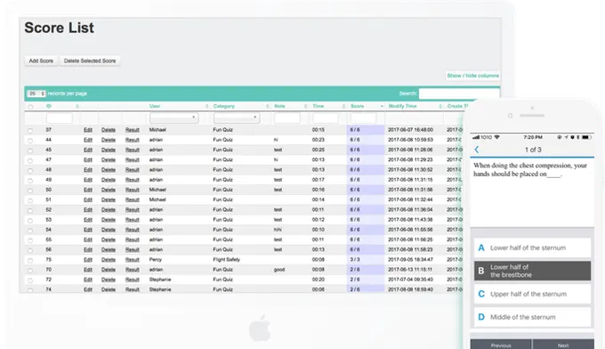Open Result for record 75
Viewport: 605px width, 349px height.
click(x=133, y=260)
